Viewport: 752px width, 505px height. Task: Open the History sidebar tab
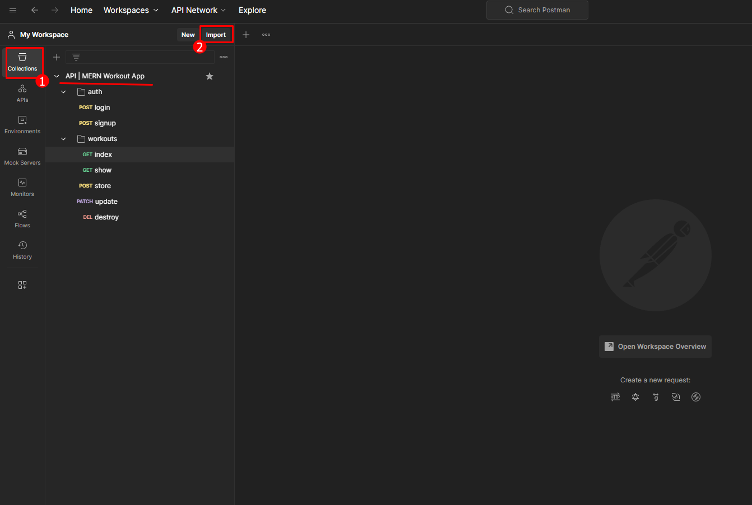[22, 250]
